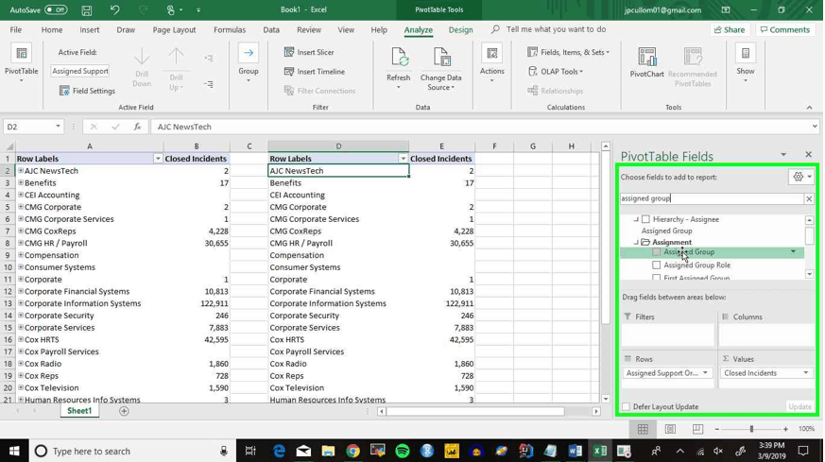This screenshot has width=825, height=462.
Task: Click the zoom slider handle
Action: [751, 429]
